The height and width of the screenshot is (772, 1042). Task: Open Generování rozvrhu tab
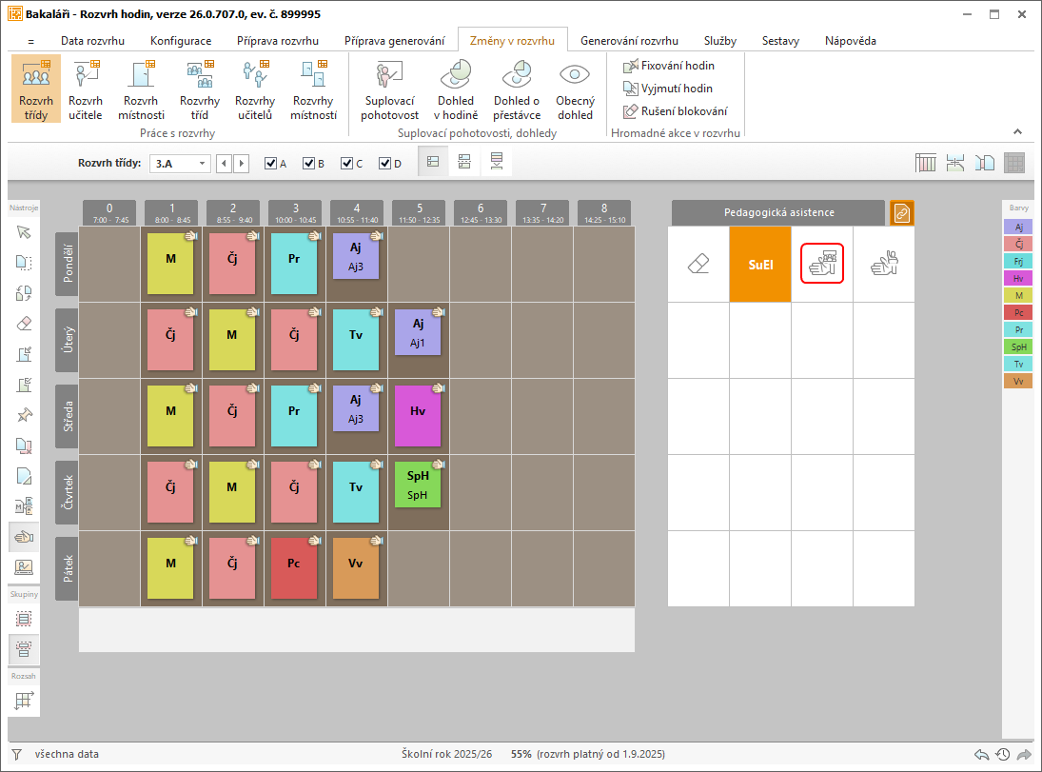[x=629, y=41]
